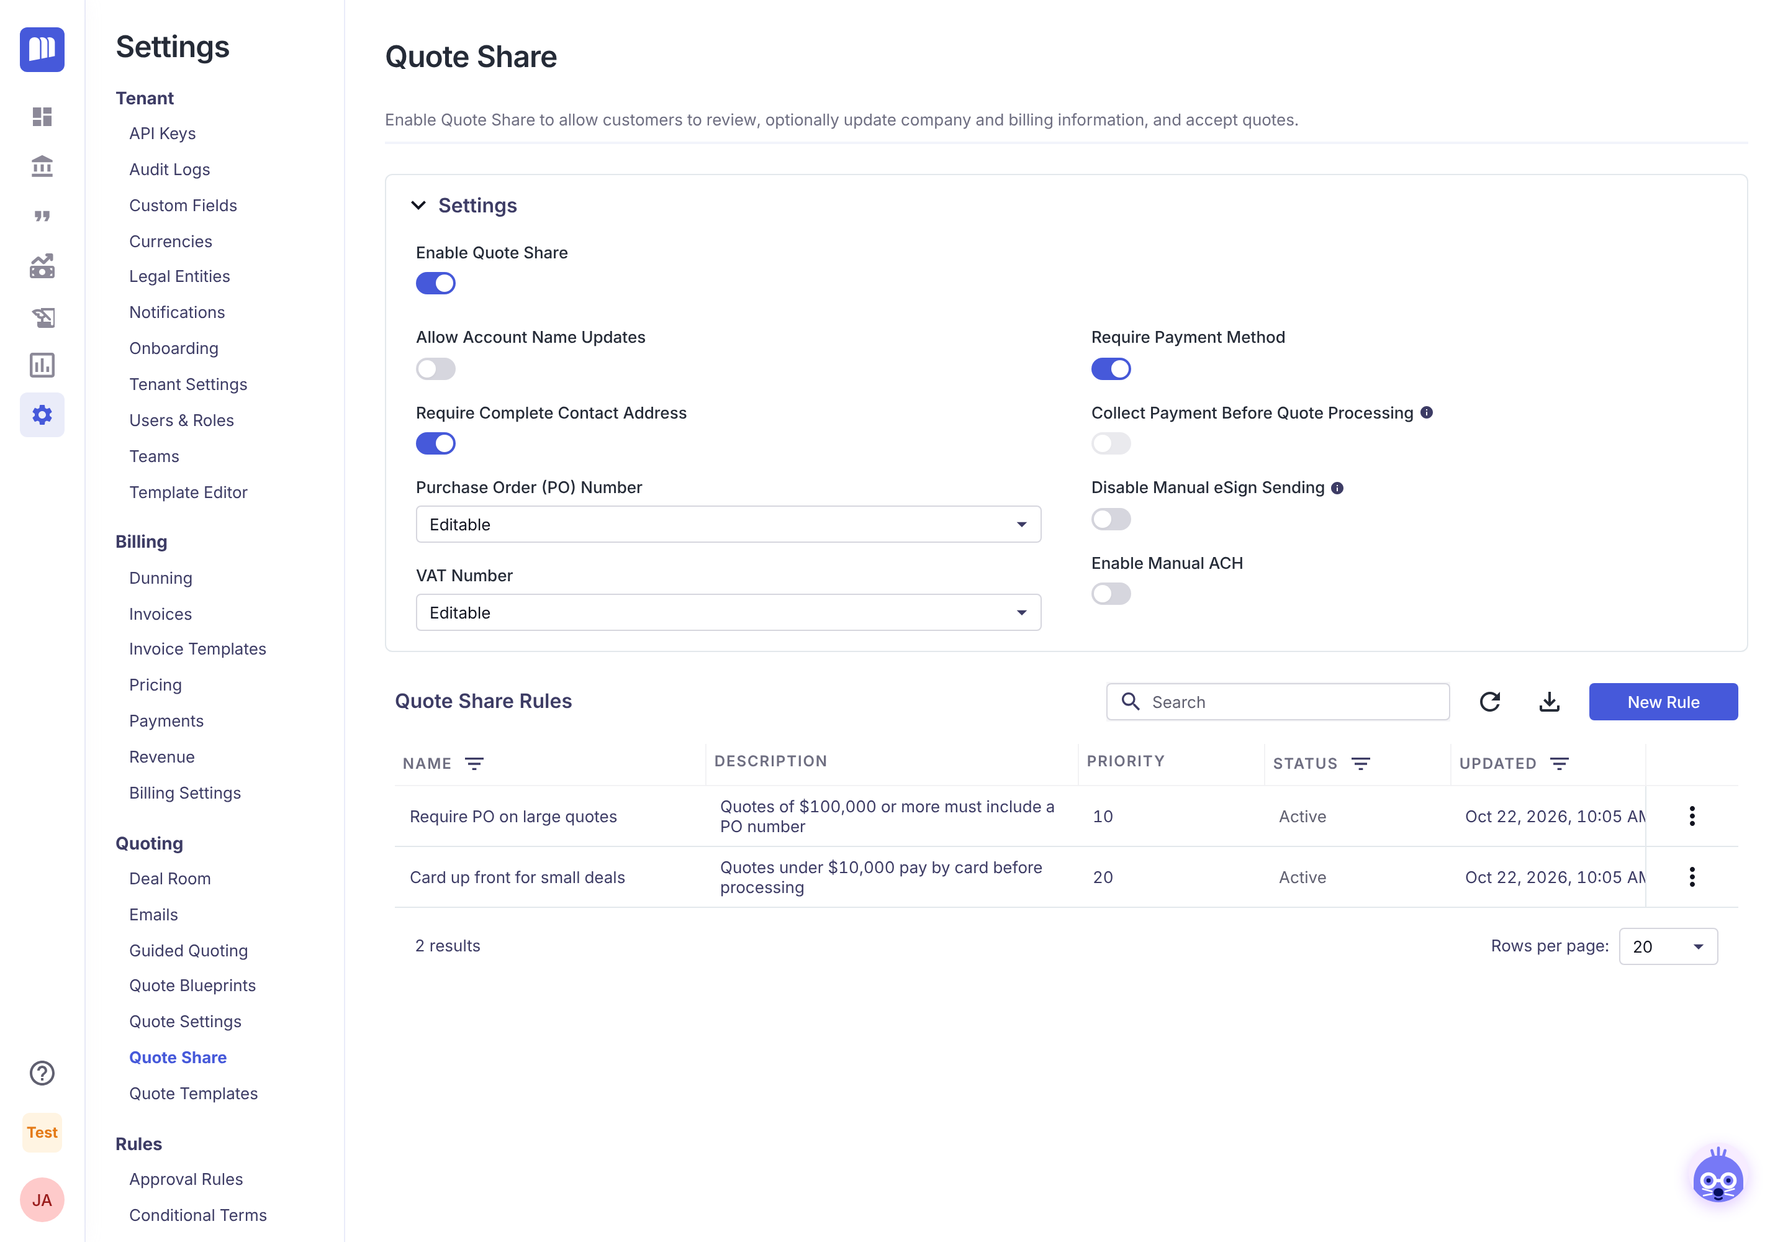Open the dashboard grid icon
This screenshot has width=1788, height=1242.
[x=42, y=117]
